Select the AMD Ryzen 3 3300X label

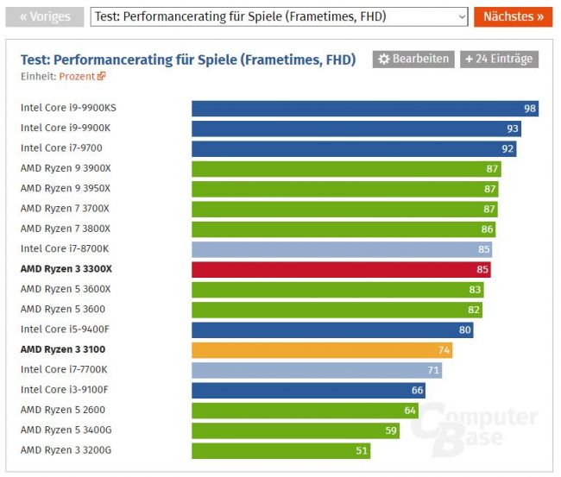(x=66, y=269)
